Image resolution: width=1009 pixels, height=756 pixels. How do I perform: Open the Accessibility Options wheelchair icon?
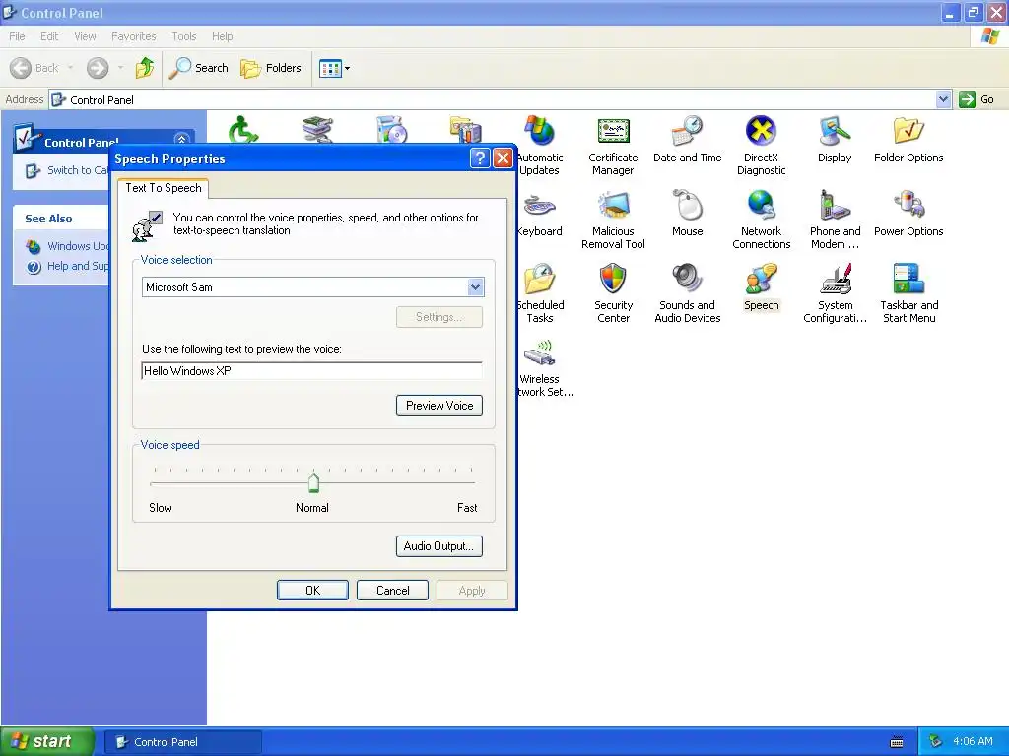click(x=243, y=130)
